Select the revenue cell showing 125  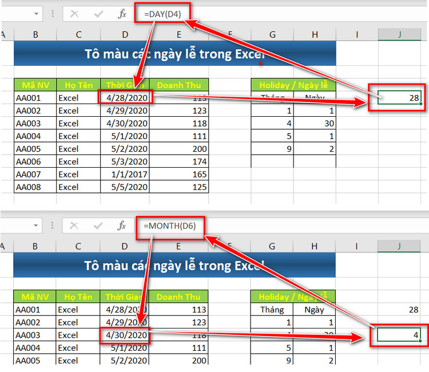[179, 187]
